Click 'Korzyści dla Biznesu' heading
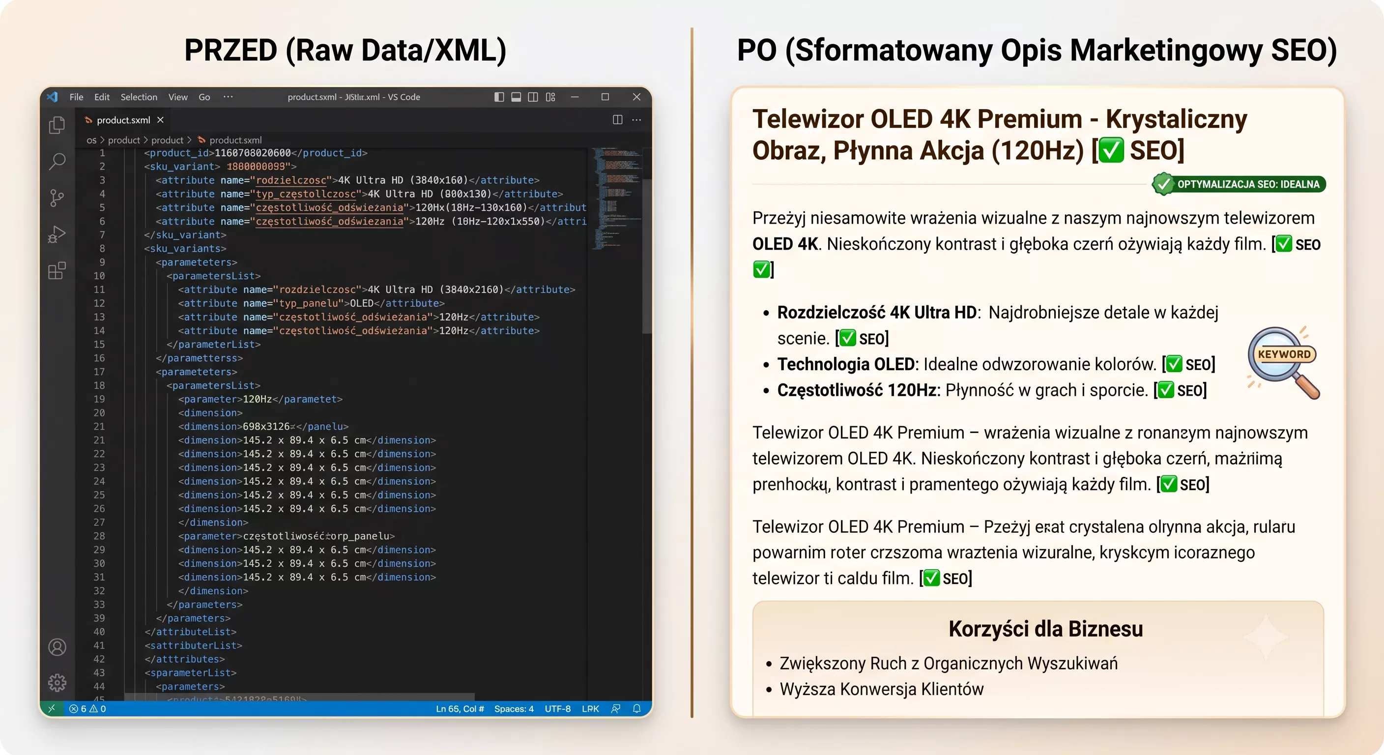The height and width of the screenshot is (755, 1384). pyautogui.click(x=1045, y=629)
